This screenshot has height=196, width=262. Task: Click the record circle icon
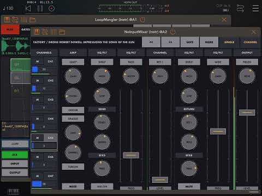click(51, 9)
